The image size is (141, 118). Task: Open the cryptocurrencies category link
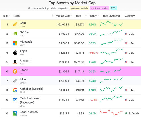tap(99, 8)
